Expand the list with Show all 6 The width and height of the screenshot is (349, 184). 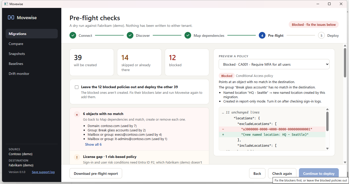(x=93, y=144)
